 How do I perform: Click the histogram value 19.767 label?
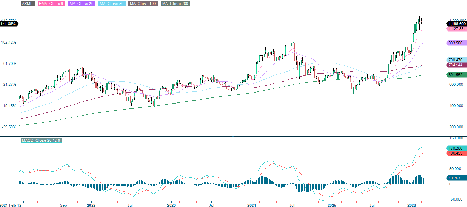(x=454, y=178)
